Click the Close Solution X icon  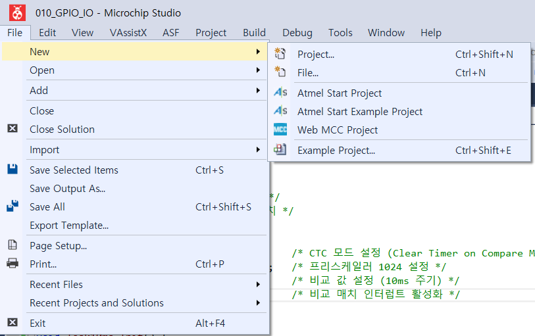tap(13, 128)
